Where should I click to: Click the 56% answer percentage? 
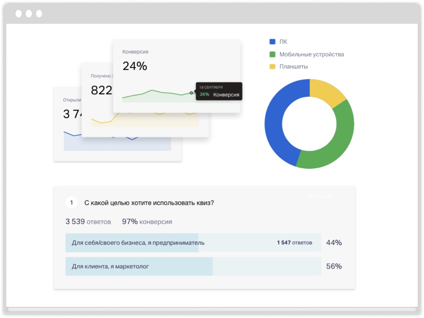coord(334,266)
